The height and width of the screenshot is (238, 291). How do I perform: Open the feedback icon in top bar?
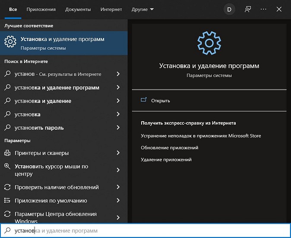[248, 9]
